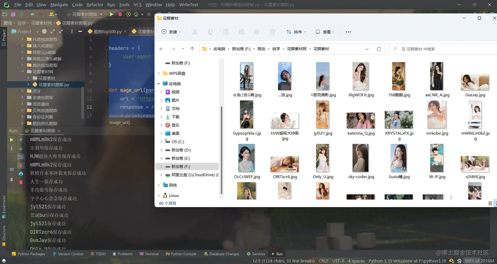Viewport: 497px width, 264px height.
Task: Click the navigation pane scrollbar in File Explorer
Action: pyautogui.click(x=222, y=150)
